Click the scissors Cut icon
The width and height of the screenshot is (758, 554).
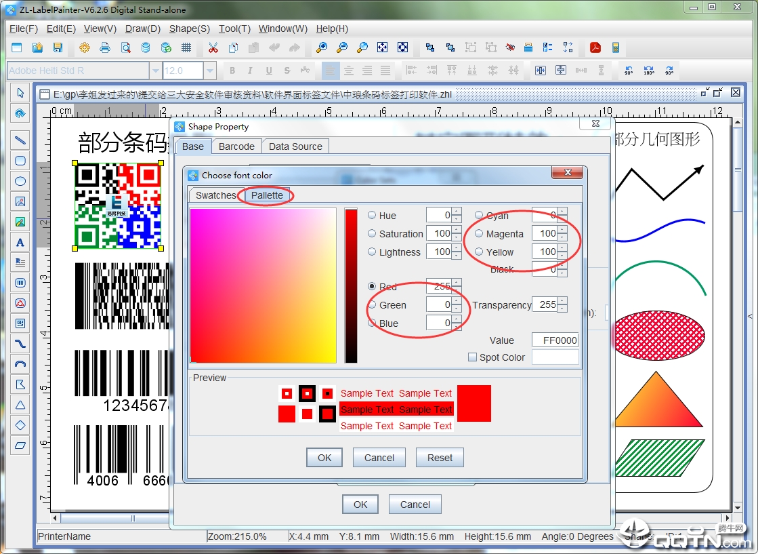tap(213, 47)
